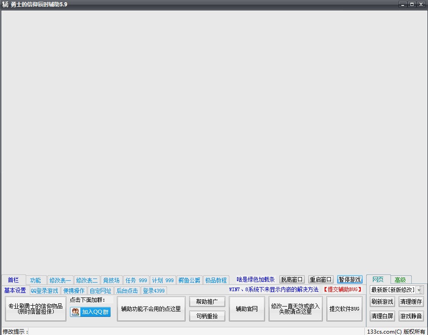Open the QQ登录游戏 sub-tab

(45, 290)
